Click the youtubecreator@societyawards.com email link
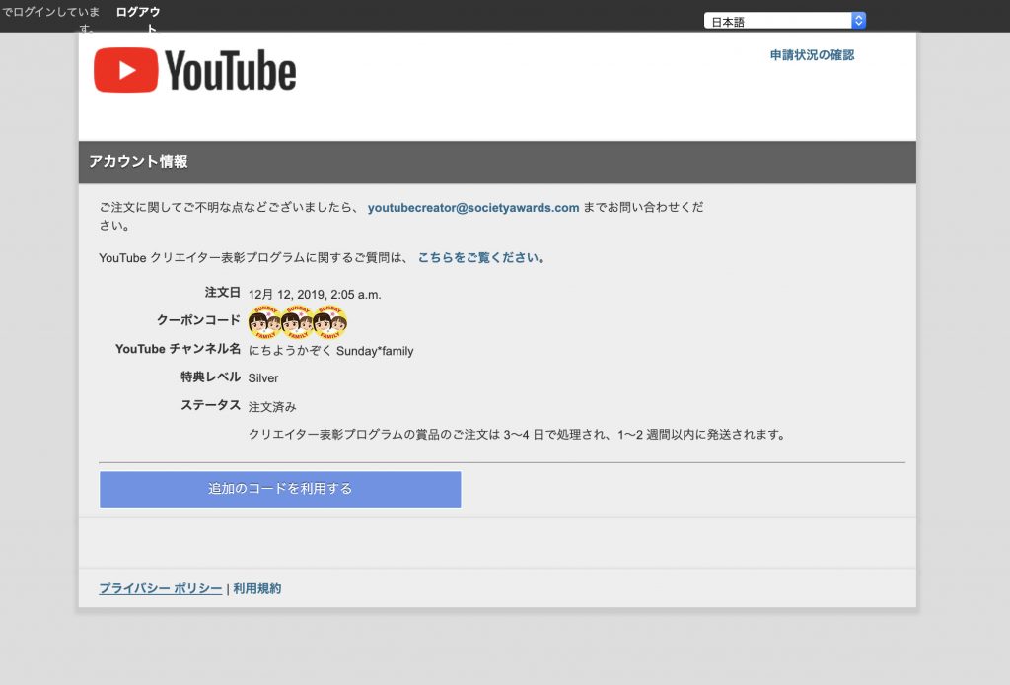Screen dimensions: 1010x685 coord(473,208)
